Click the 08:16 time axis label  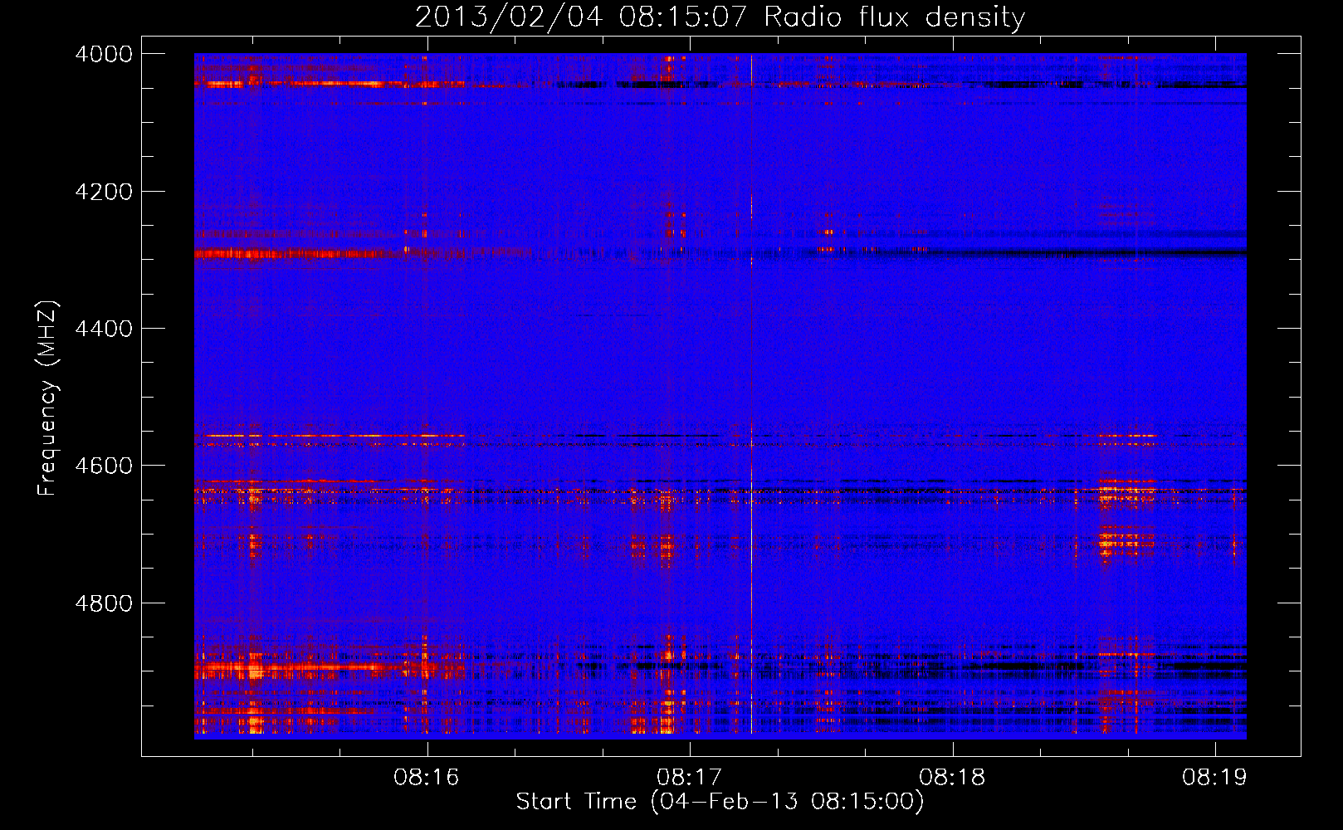[427, 777]
